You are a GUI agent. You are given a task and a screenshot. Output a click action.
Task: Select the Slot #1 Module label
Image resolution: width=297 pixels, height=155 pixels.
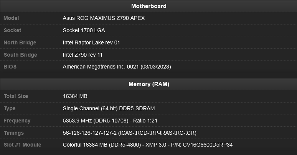(x=22, y=145)
